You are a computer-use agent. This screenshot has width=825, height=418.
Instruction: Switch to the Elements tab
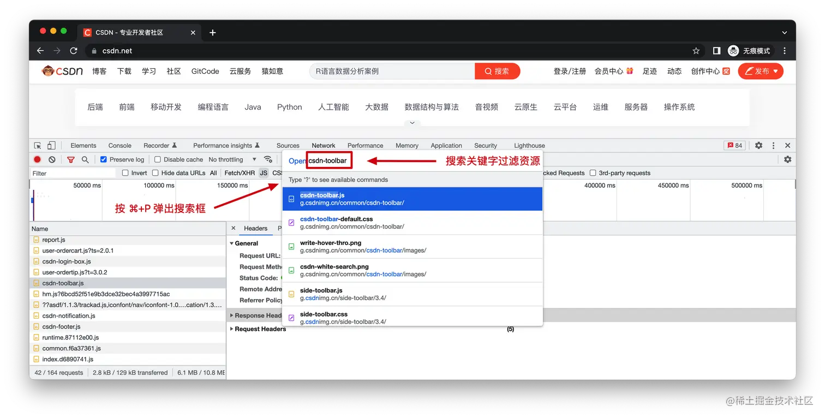83,146
